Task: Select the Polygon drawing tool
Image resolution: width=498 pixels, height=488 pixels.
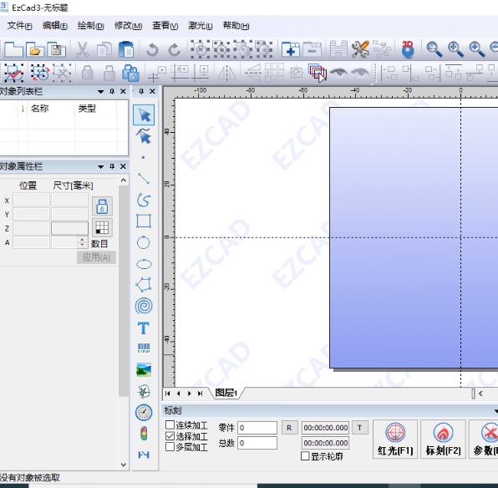Action: (144, 285)
